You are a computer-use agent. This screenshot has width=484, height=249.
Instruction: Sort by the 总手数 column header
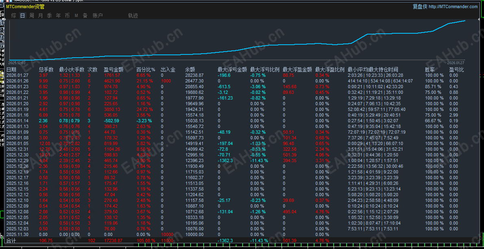pos(46,69)
